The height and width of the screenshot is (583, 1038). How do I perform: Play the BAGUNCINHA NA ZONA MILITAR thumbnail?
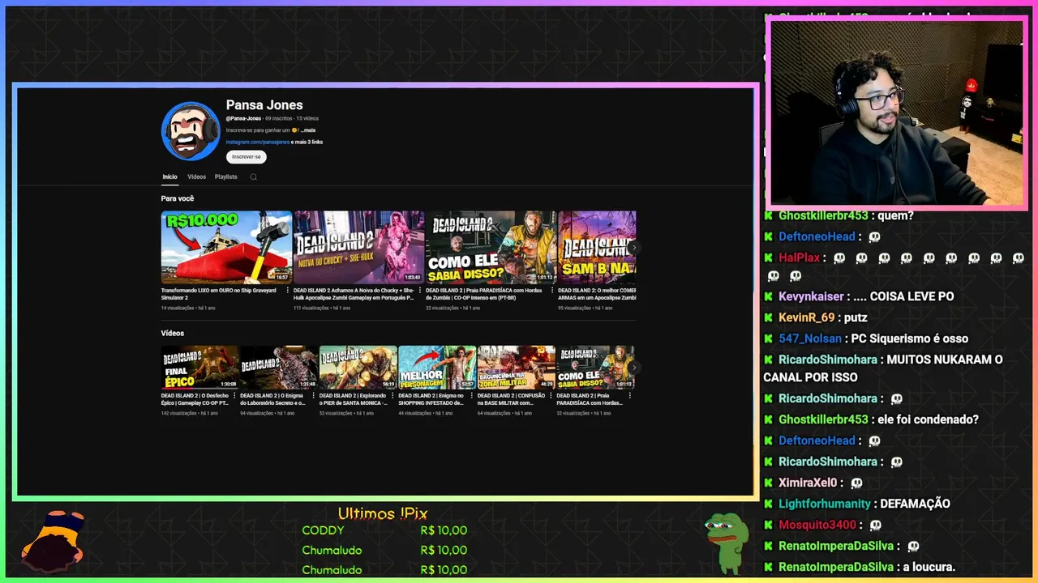point(516,368)
